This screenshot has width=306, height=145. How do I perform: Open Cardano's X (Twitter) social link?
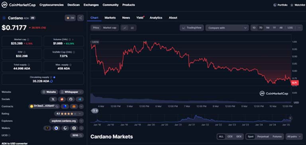coord(53,99)
